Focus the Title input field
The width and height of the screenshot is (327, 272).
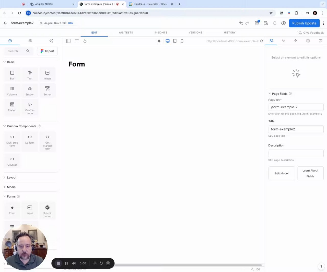coord(296,129)
